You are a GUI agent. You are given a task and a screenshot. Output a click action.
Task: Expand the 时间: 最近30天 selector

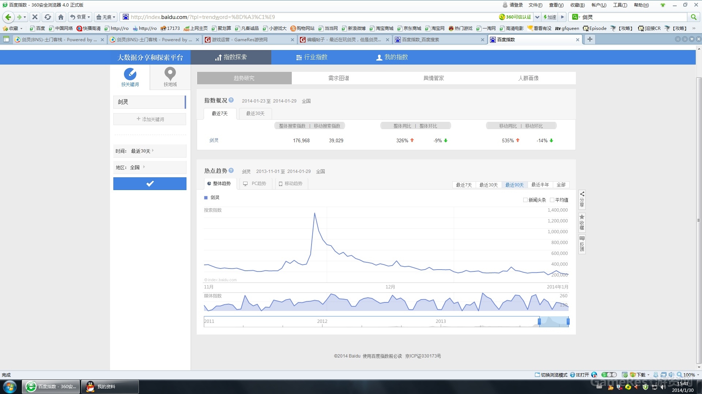point(150,151)
